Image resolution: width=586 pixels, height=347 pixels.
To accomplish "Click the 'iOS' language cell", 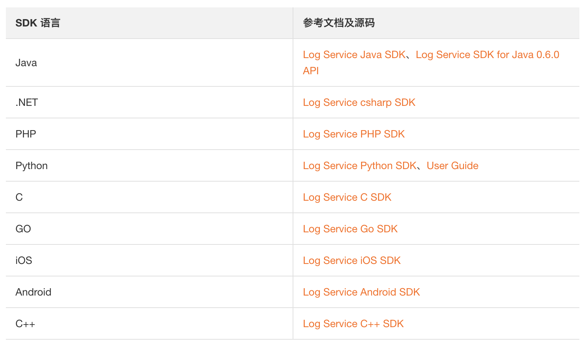I will pos(149,261).
